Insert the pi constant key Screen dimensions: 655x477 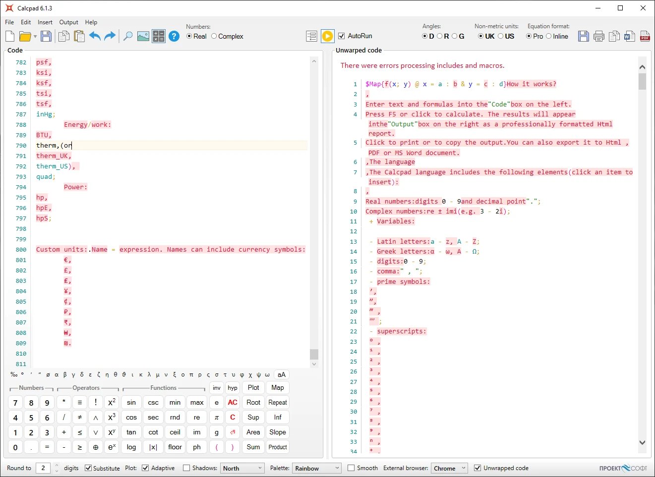click(x=217, y=418)
